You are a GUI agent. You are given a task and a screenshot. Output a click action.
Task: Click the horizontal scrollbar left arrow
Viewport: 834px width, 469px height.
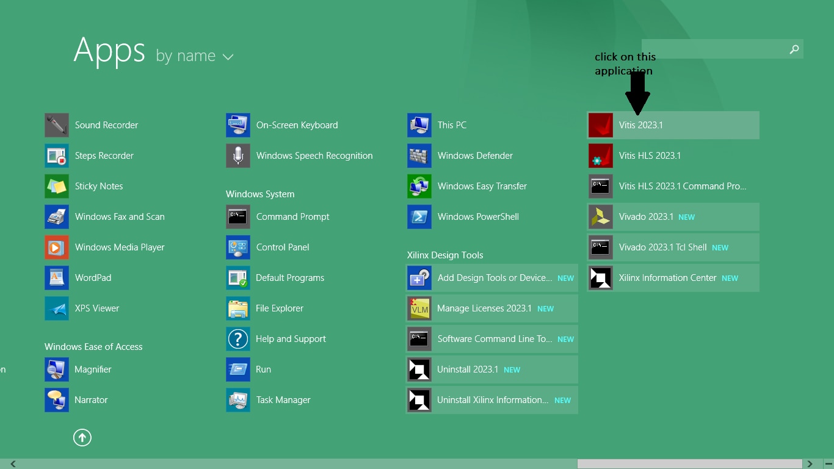[x=13, y=464]
